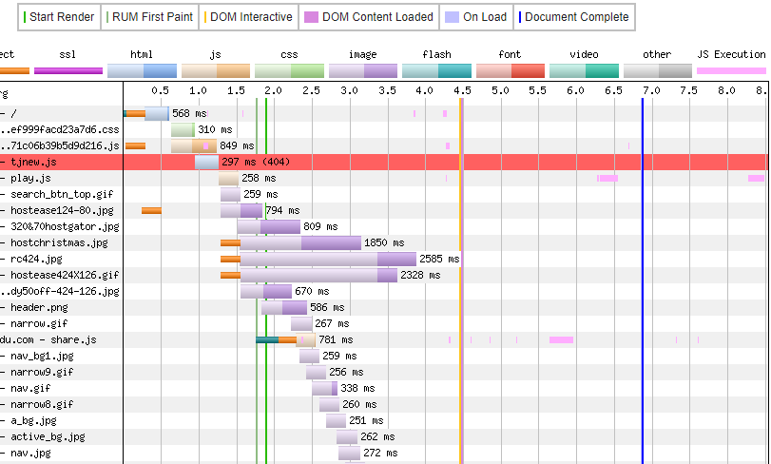
Task: Click the rc424.jpg 2585 ms bar
Action: point(327,259)
